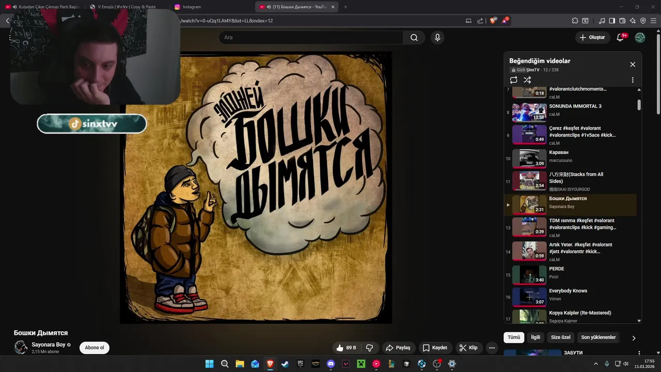Switch to the V Emojis Copy & Paste tab

(x=125, y=7)
